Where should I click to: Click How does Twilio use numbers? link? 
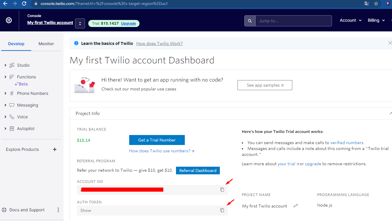162,151
